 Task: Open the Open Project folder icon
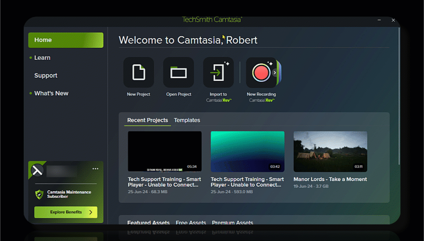point(178,73)
